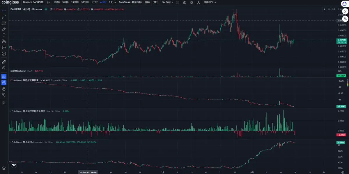Open the prediction and measurement tools
The image size is (349, 174).
[4, 48]
